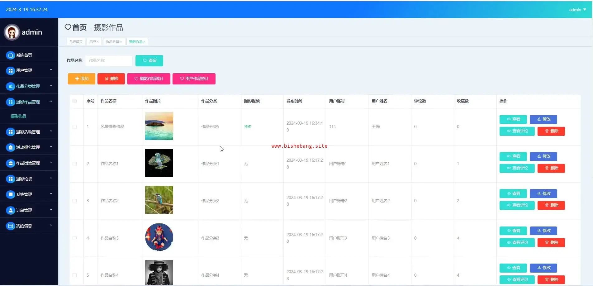
Task: Open the admin dropdown in top bar
Action: tap(577, 10)
